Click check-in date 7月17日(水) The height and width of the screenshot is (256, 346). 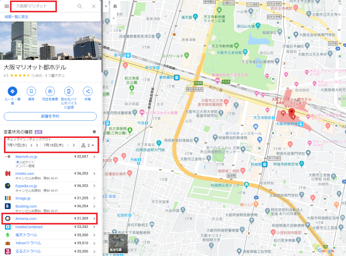[x=17, y=145]
